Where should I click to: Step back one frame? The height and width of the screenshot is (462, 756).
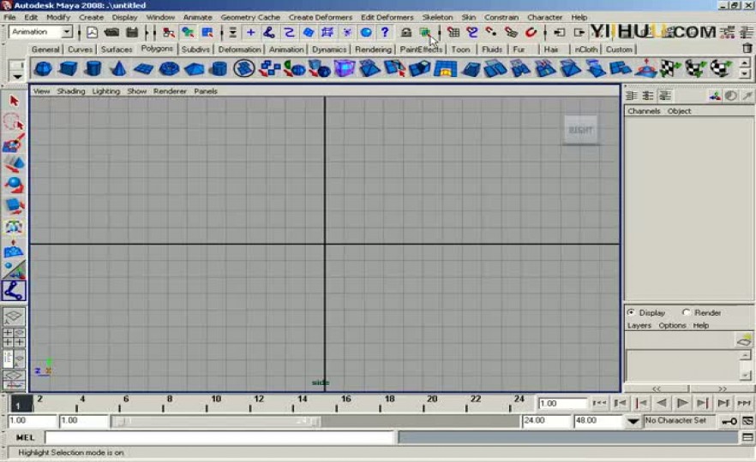(641, 403)
